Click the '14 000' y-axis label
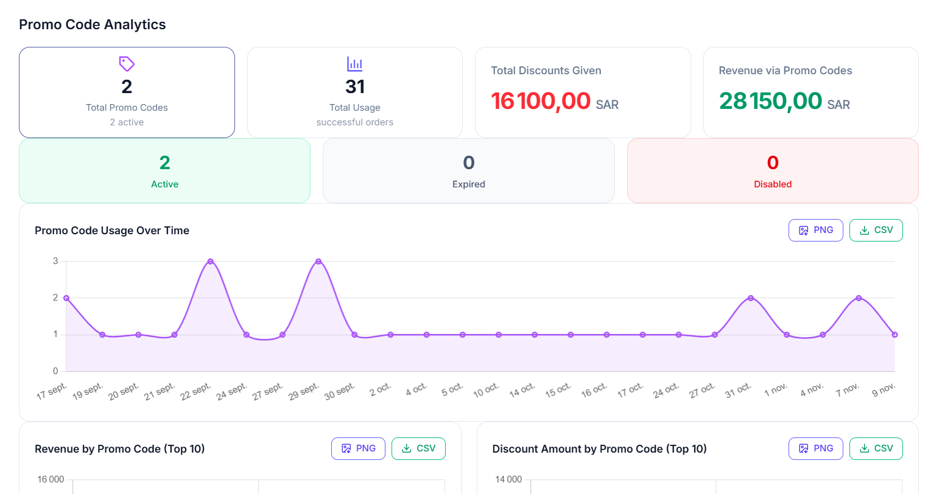This screenshot has width=942, height=494. 508,479
